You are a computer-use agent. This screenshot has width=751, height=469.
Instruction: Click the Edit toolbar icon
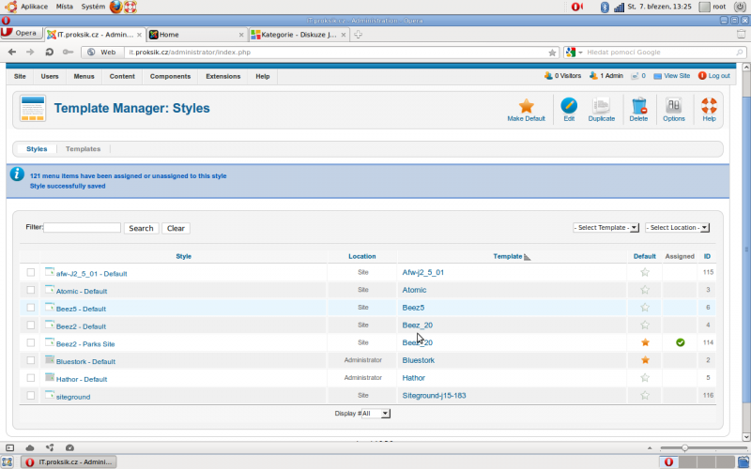[569, 107]
